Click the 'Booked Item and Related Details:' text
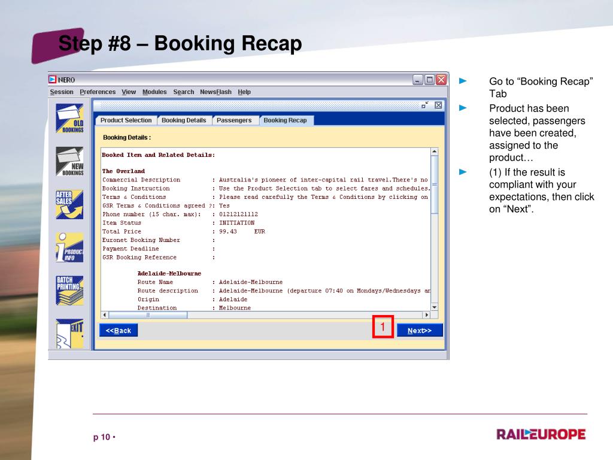The height and width of the screenshot is (460, 613). [158, 155]
